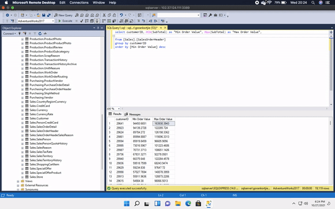Viewport: 335px width, 209px height.
Task: Refresh the Object Explorer tree
Action: (x=40, y=33)
